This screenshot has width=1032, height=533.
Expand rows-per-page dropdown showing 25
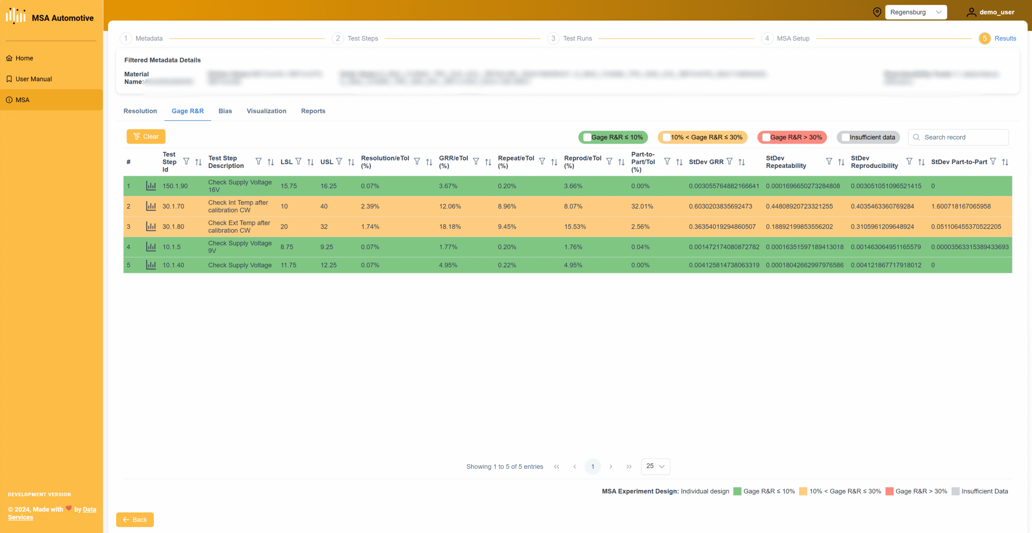(655, 466)
